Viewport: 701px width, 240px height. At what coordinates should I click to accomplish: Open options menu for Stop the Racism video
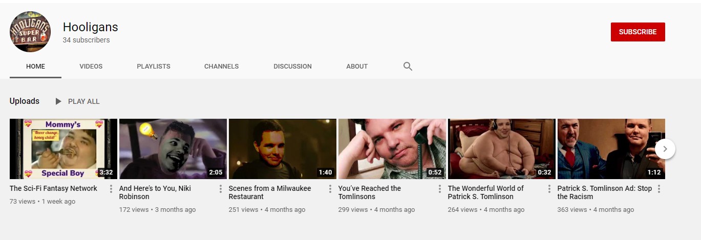click(x=659, y=189)
